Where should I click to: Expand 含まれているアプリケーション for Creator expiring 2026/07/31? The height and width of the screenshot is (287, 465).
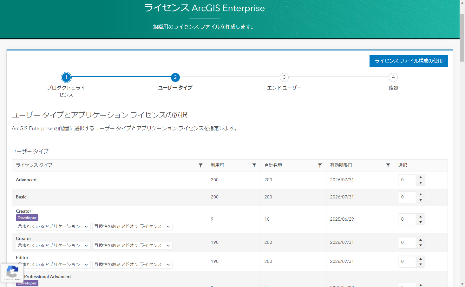[53, 246]
